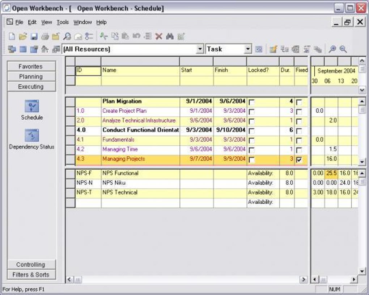Click the Planning sidebar button
The image size is (369, 295).
(31, 76)
